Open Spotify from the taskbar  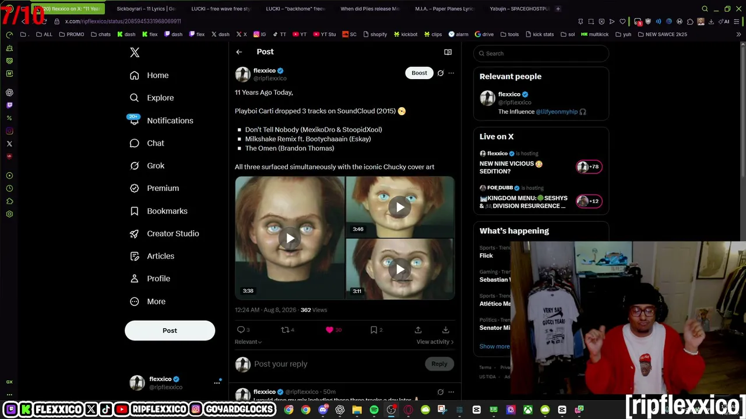[x=374, y=410]
